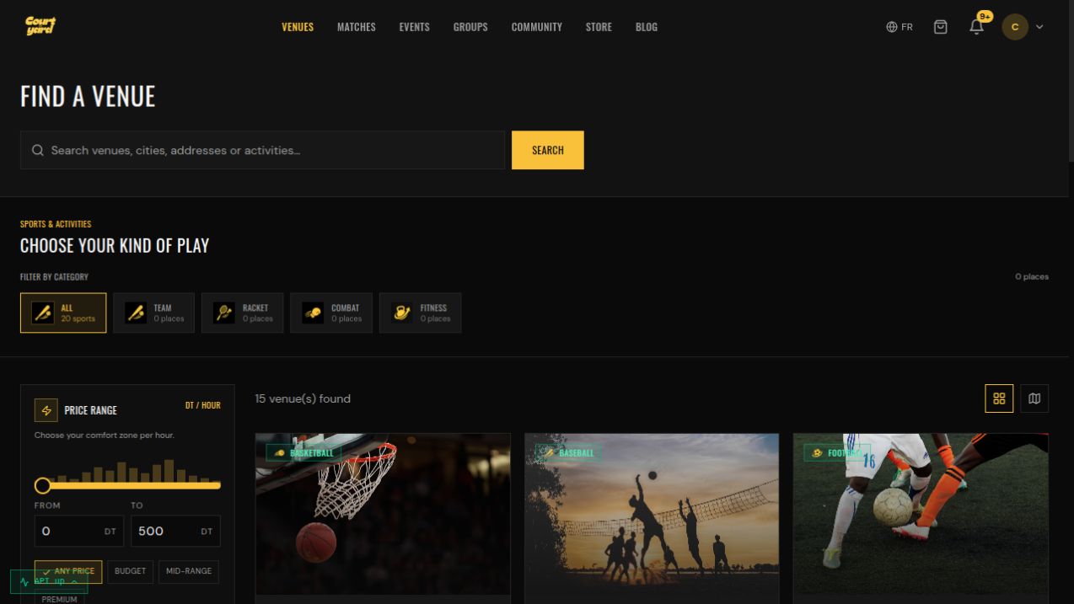The image size is (1074, 604).
Task: Open the FR language selector
Action: (x=899, y=27)
